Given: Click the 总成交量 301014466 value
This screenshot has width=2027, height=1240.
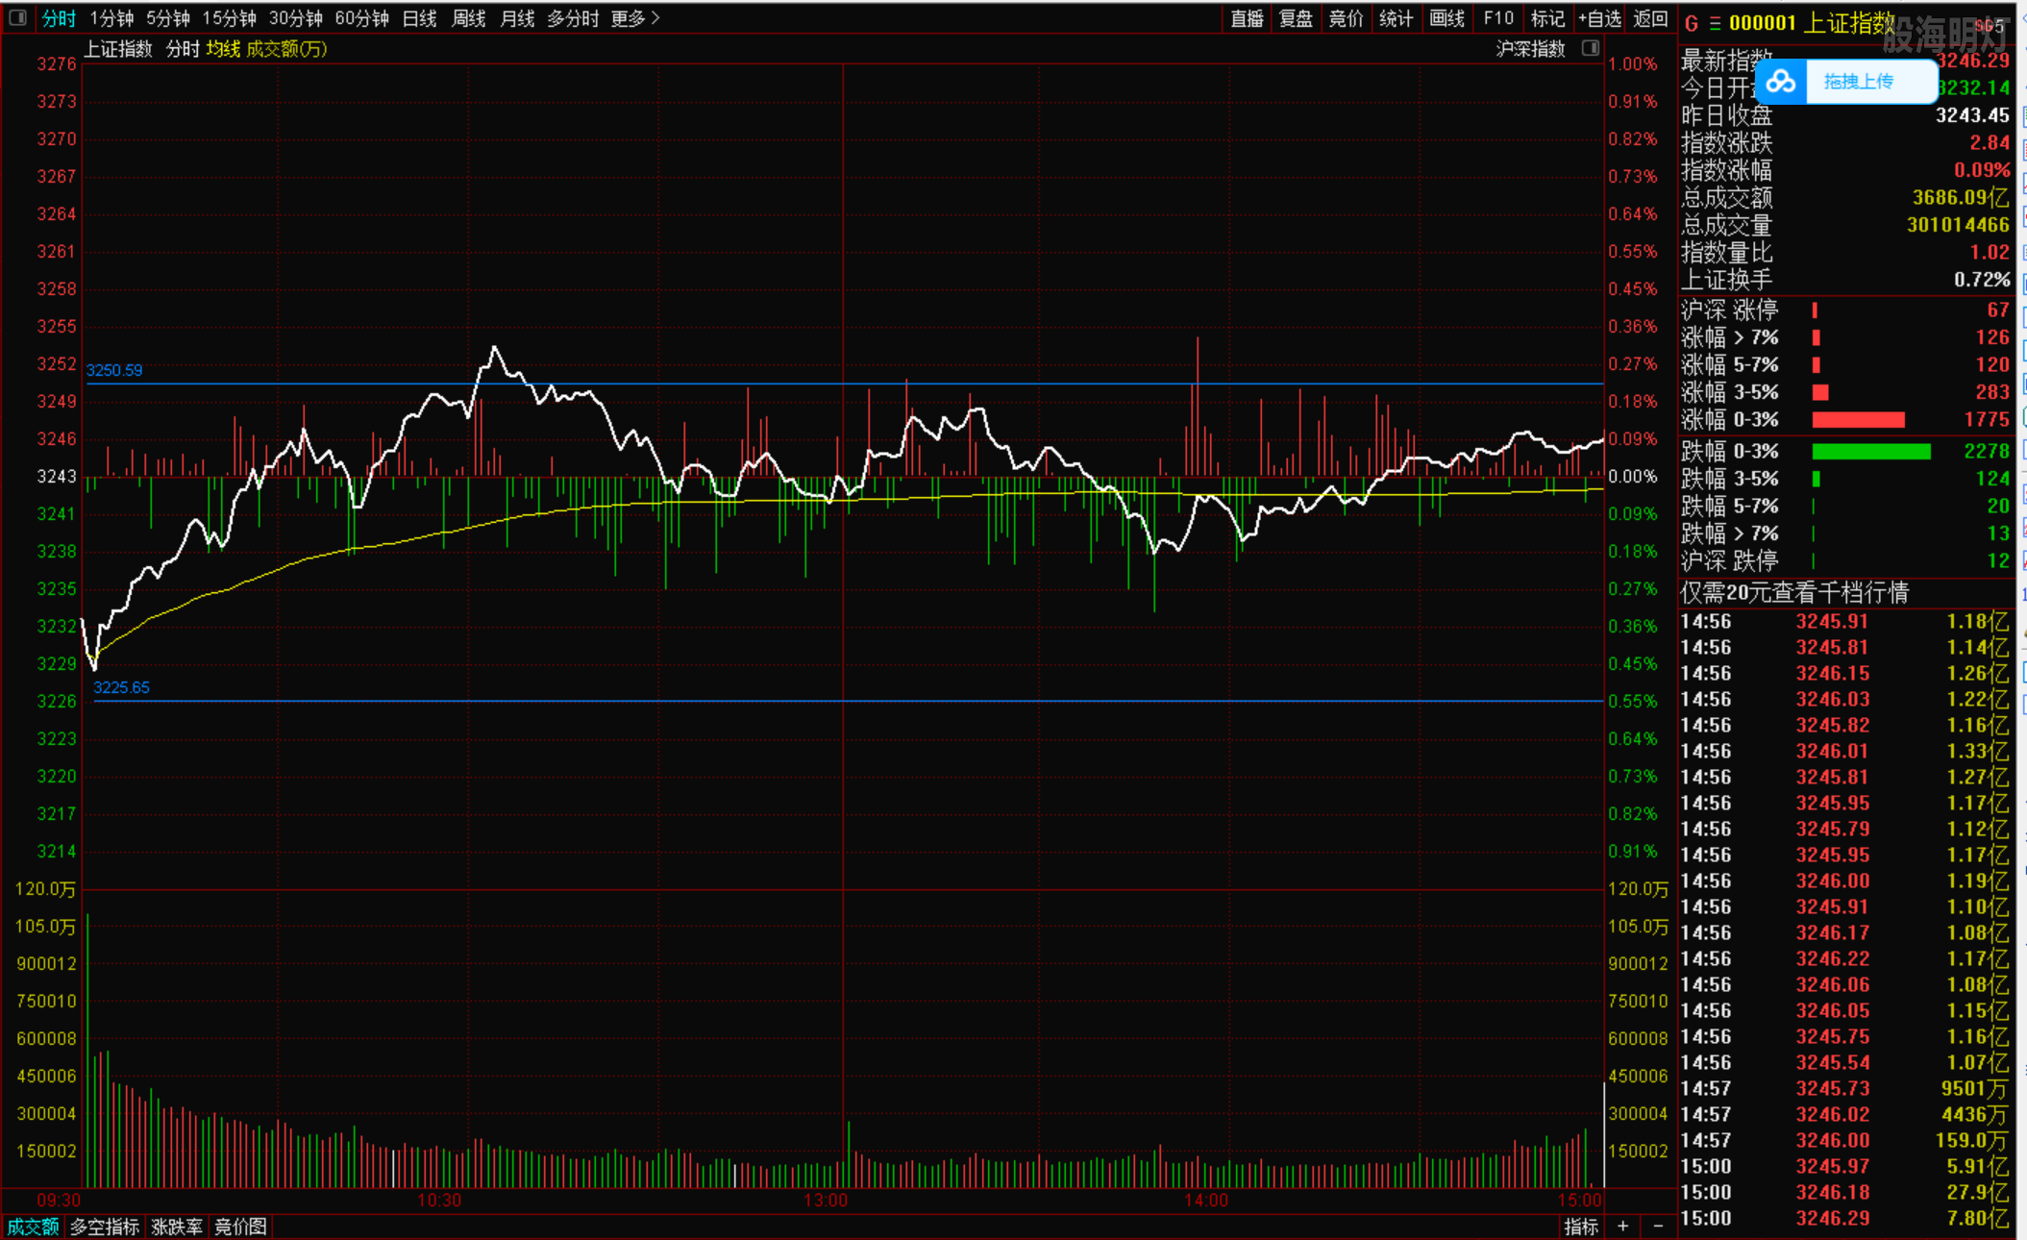Looking at the screenshot, I should pos(1958,225).
